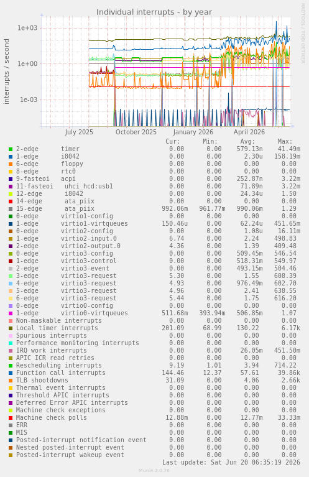Click the 6-edge virtio3-request legend label
The width and height of the screenshot is (309, 477).
67,299
